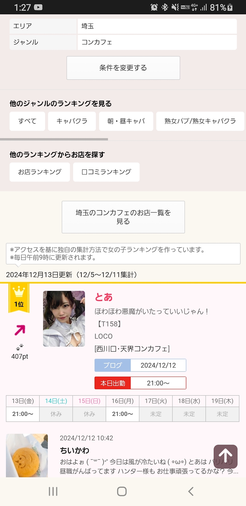Tap the Android back navigation icon
The height and width of the screenshot is (506, 246).
pyautogui.click(x=191, y=491)
